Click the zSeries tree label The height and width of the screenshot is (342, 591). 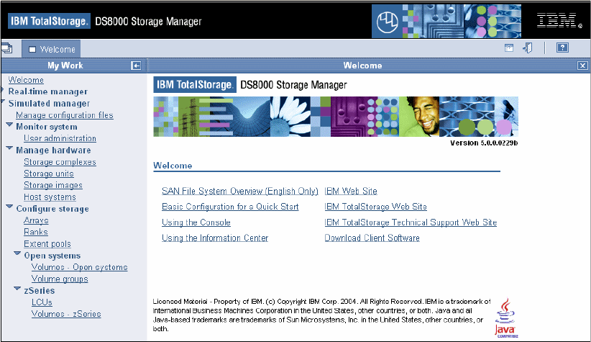40,291
